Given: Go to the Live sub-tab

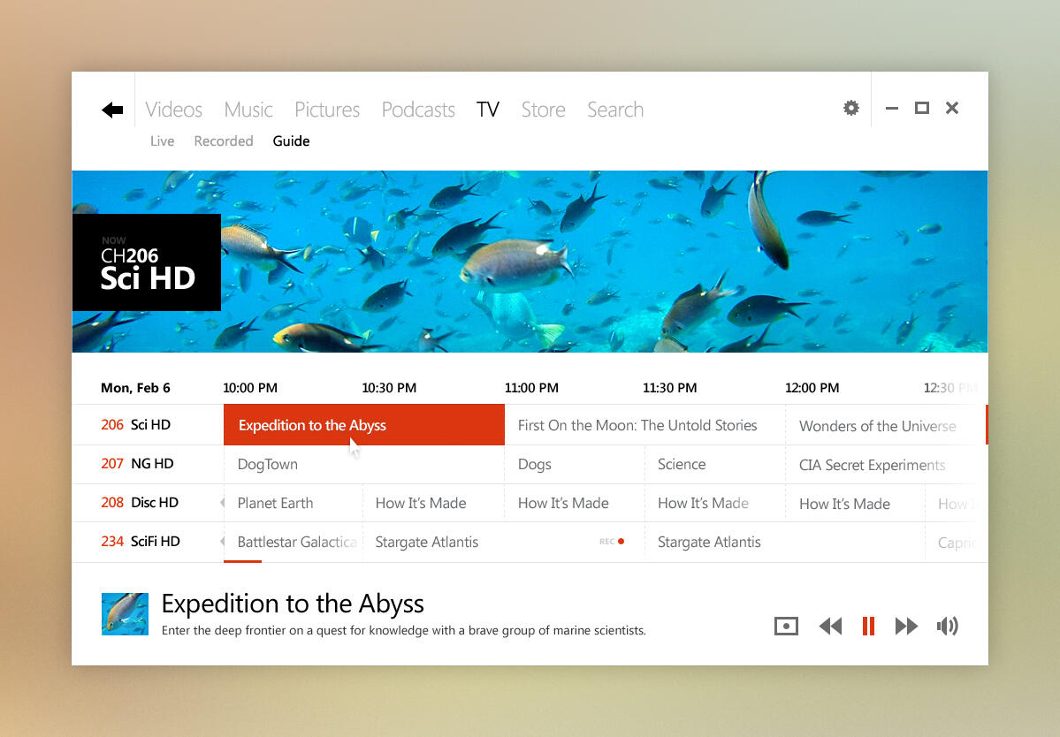Looking at the screenshot, I should point(162,141).
